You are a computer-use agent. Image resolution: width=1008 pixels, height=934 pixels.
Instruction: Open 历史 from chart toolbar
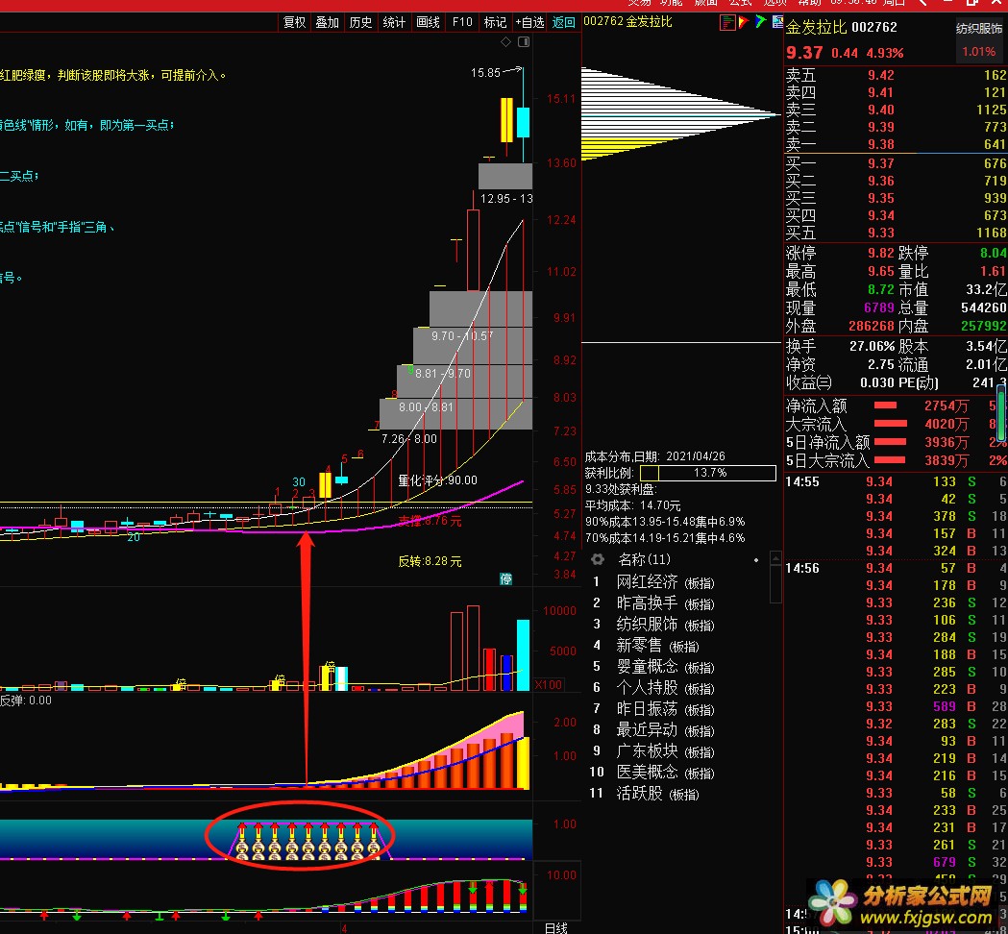360,22
